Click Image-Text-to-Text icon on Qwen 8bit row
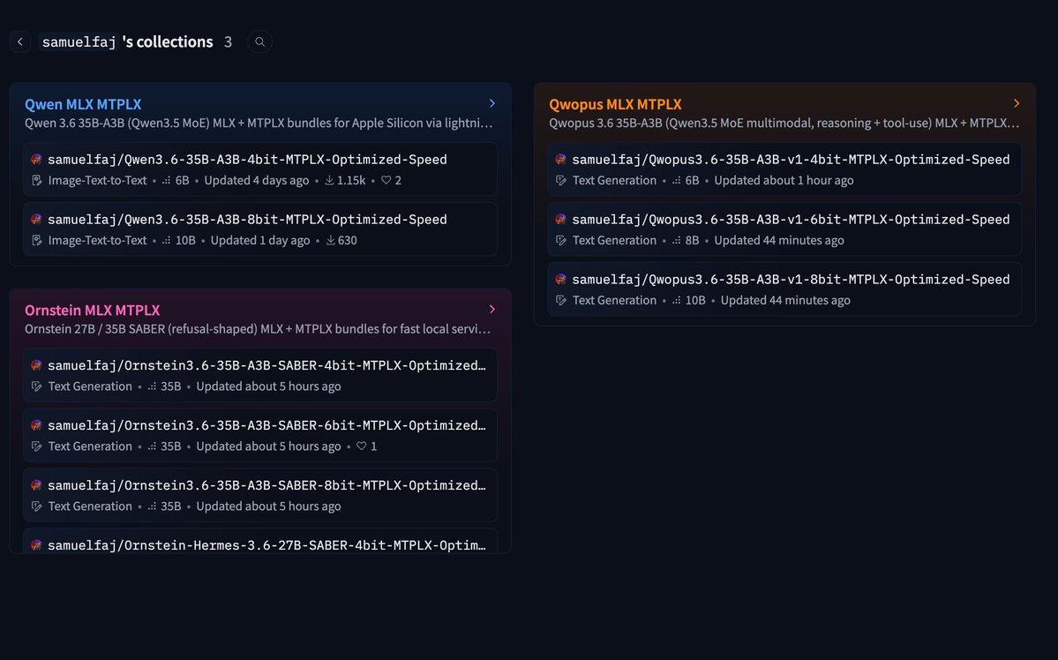The height and width of the screenshot is (660, 1058). (x=37, y=240)
